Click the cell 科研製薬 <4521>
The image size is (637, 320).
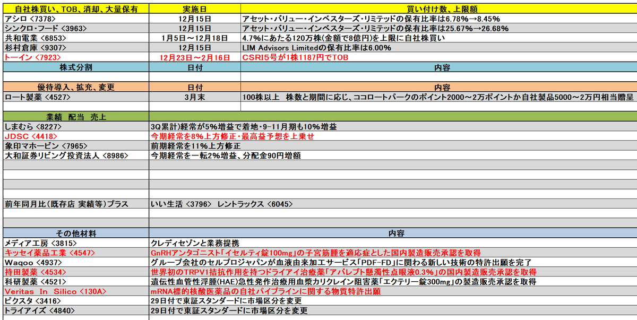76,281
